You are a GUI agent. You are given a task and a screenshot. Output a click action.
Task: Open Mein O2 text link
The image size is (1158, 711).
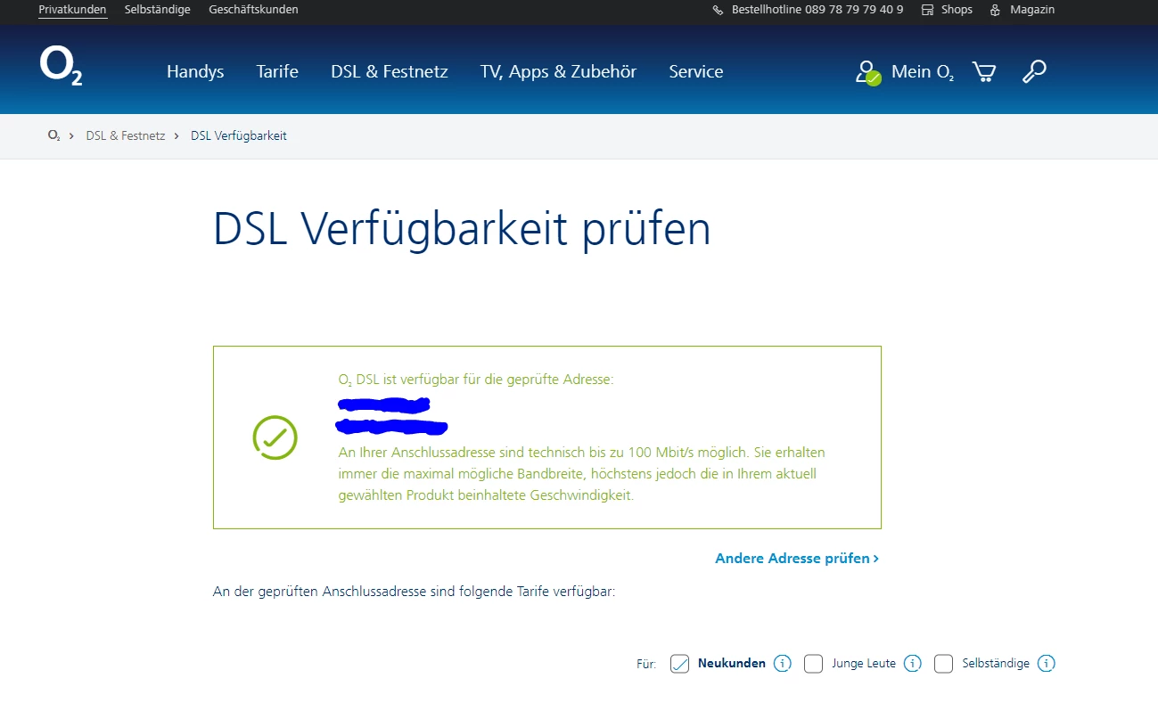[x=923, y=73]
